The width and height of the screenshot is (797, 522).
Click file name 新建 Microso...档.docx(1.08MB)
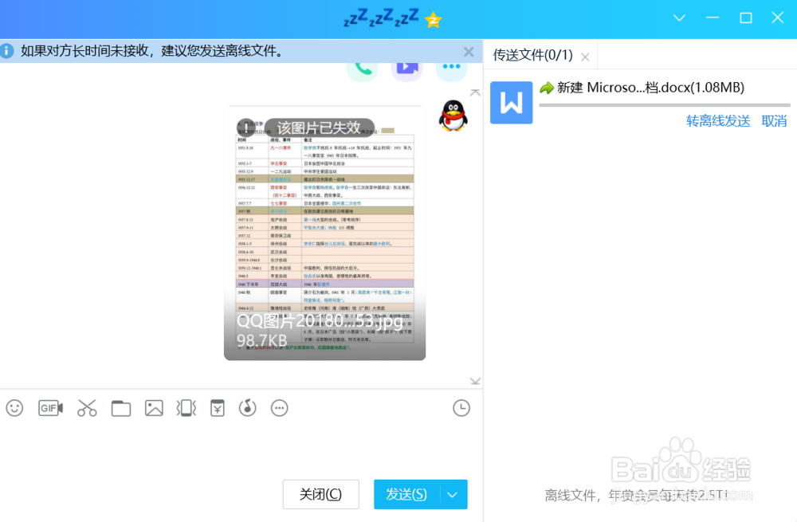650,88
